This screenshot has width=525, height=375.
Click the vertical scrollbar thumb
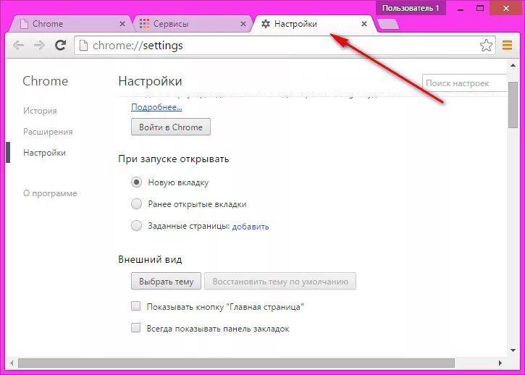pos(513,104)
